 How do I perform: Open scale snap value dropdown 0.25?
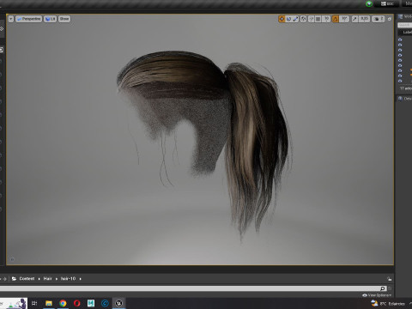point(364,19)
